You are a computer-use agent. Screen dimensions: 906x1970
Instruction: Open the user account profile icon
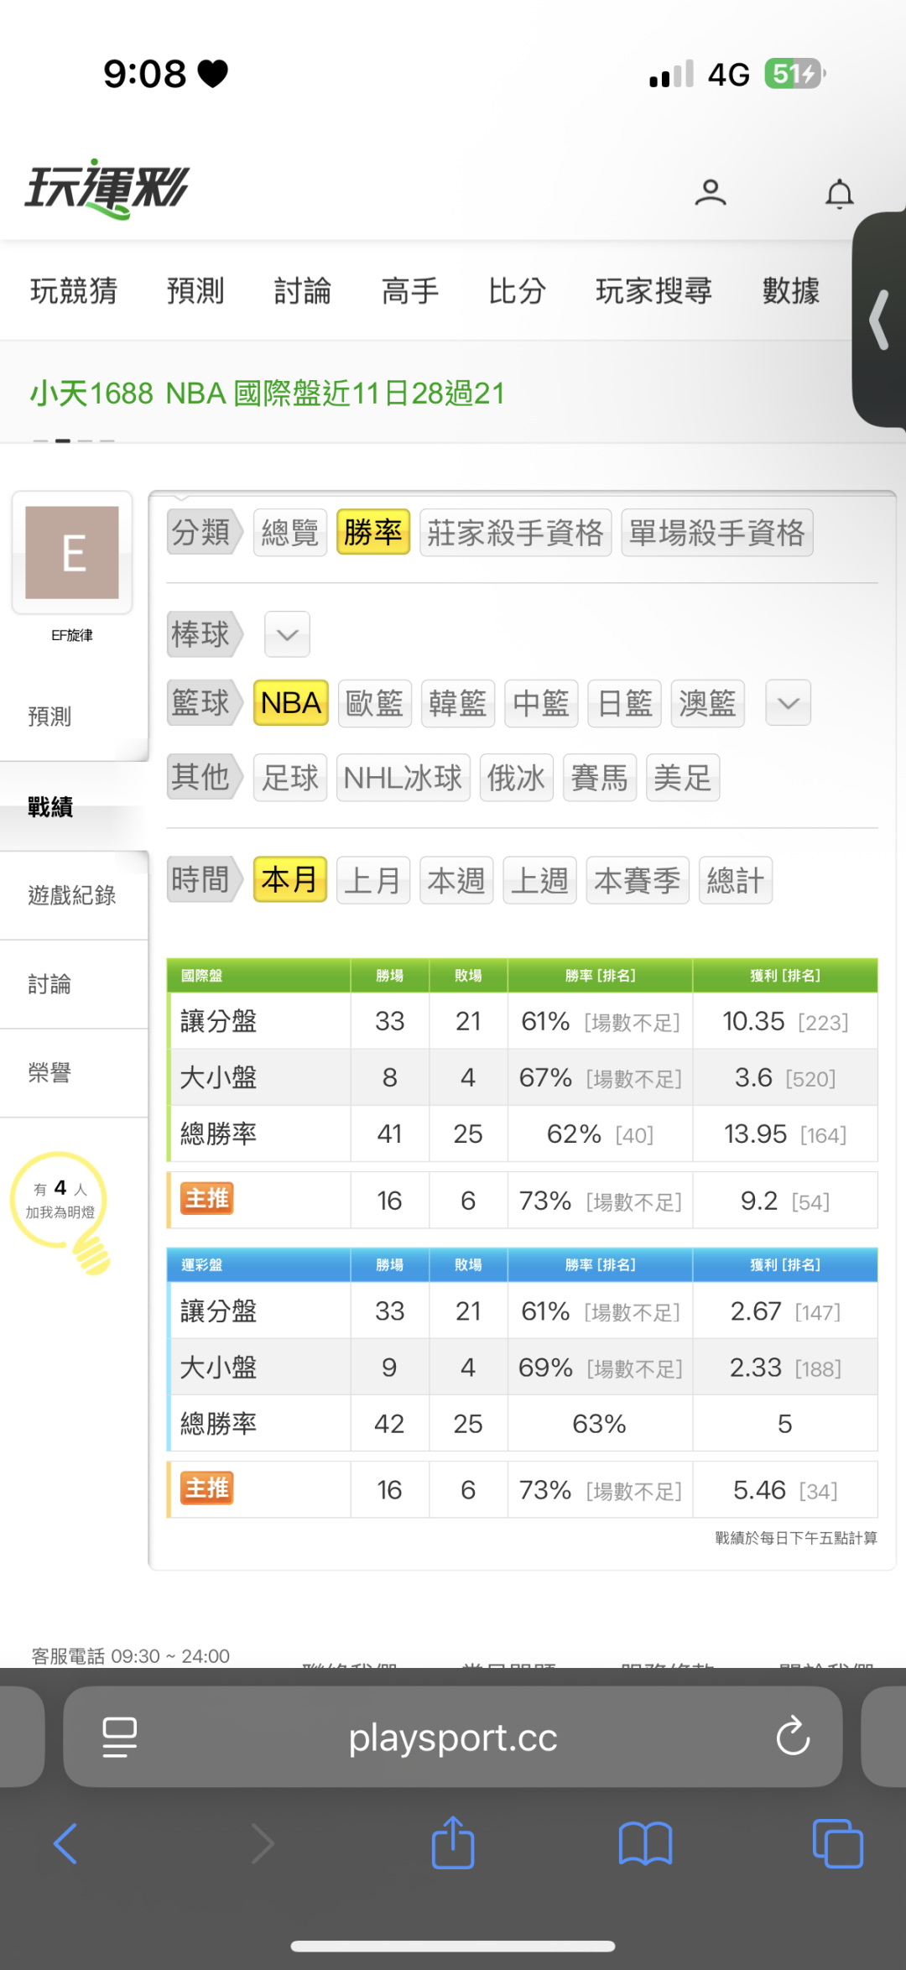click(x=710, y=193)
